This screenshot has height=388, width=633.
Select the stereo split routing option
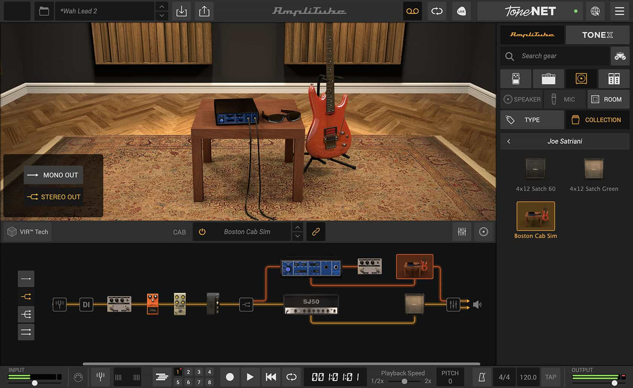(x=26, y=297)
